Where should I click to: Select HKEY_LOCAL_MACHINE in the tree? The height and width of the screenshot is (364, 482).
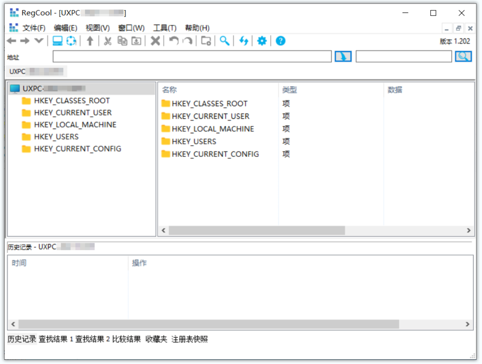coord(75,125)
